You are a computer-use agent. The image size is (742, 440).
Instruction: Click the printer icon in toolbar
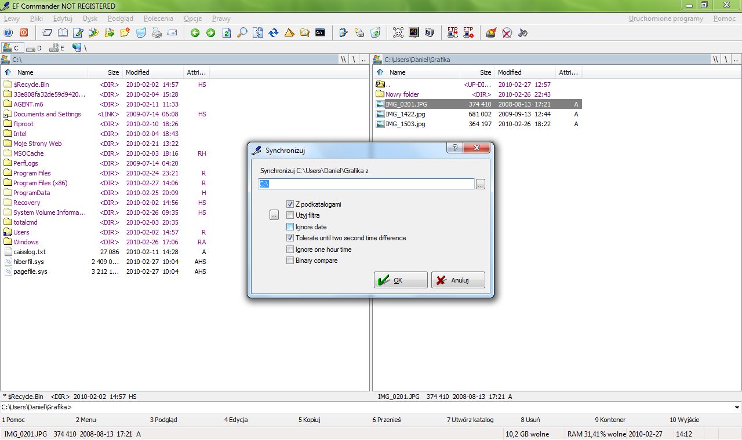156,33
